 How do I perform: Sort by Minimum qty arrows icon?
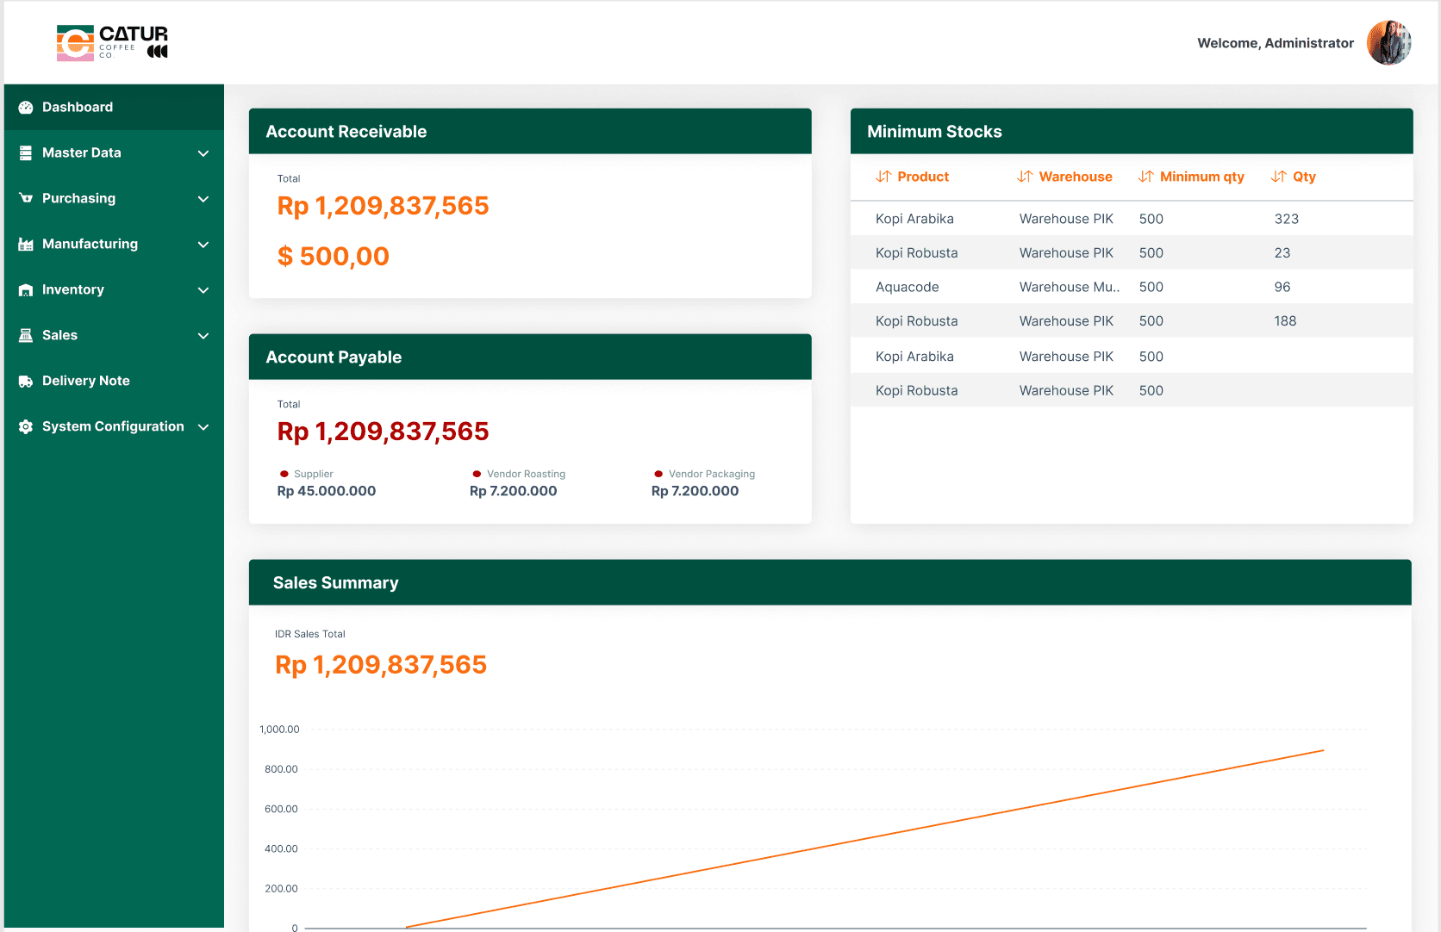[1146, 177]
